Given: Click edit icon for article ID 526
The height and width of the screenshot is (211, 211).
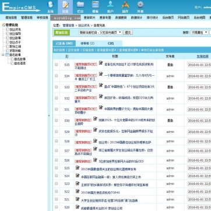Looking at the screenshot, I should pos(95,160).
